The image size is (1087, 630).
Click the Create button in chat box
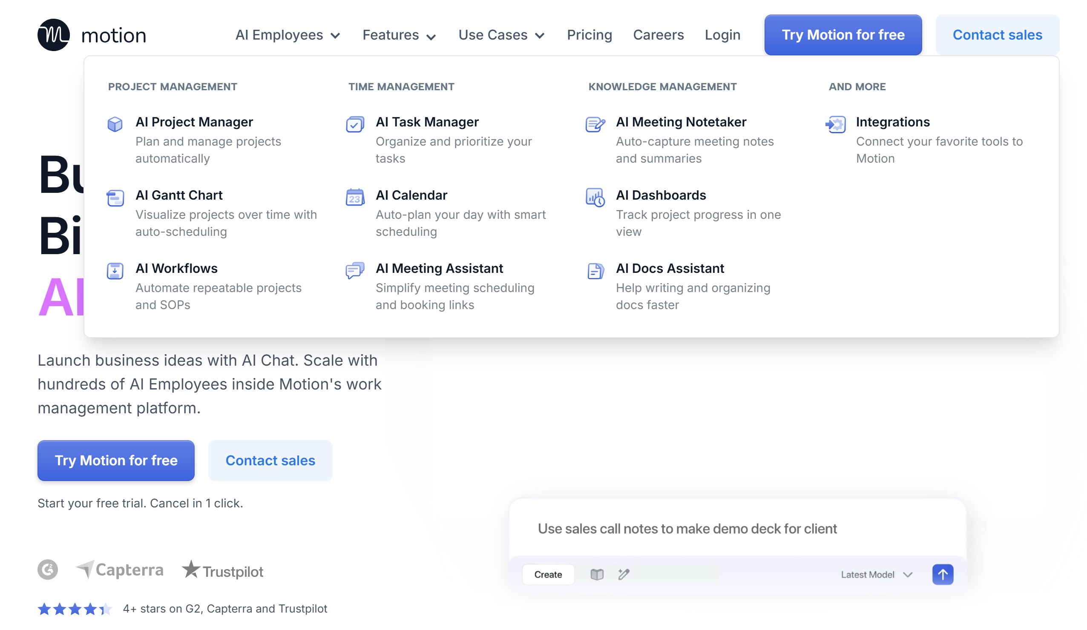(548, 574)
